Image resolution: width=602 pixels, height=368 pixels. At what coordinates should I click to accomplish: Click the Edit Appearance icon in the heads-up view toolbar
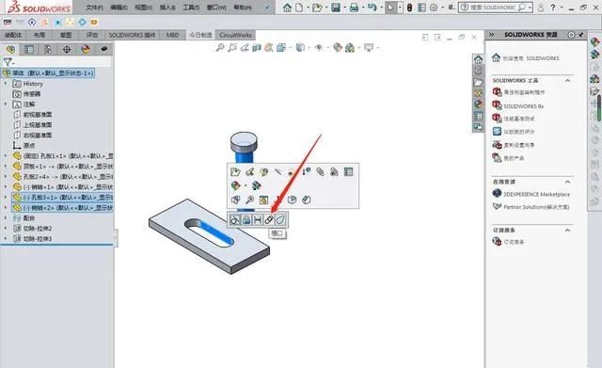(338, 48)
